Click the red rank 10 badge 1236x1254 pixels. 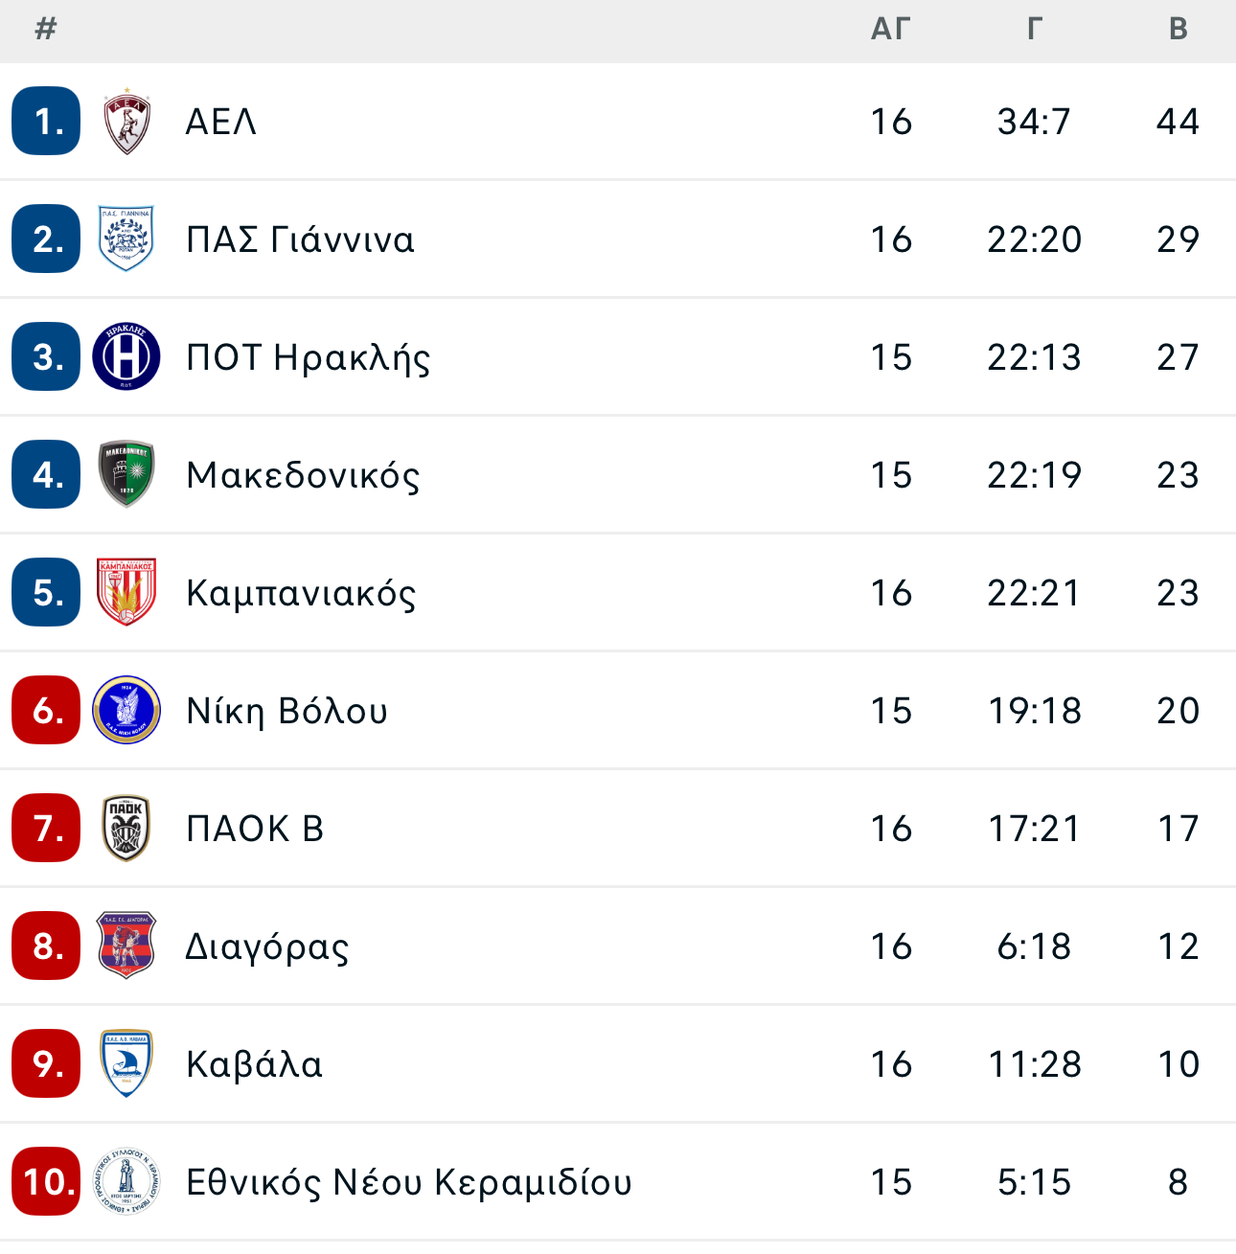[x=46, y=1182]
